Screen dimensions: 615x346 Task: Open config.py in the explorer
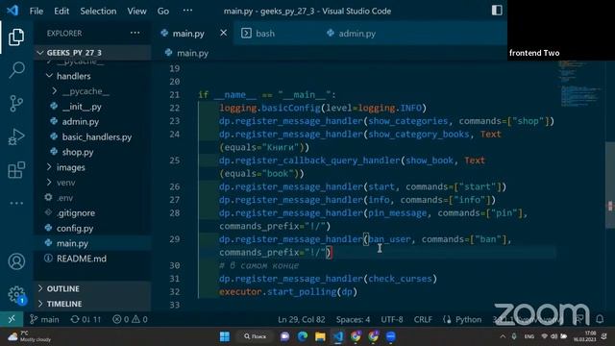click(75, 229)
